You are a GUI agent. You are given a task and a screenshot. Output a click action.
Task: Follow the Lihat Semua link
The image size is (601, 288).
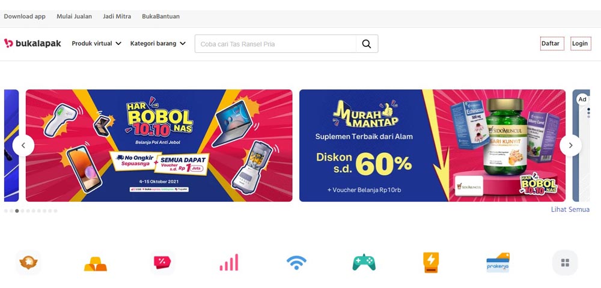click(570, 209)
